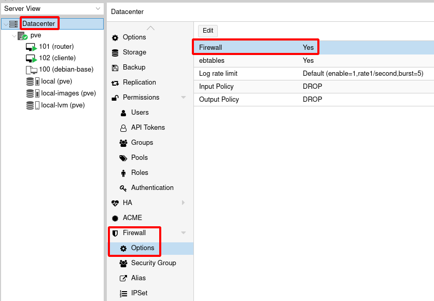This screenshot has width=434, height=301.
Task: Click the HA heartbeat icon
Action: pos(115,203)
